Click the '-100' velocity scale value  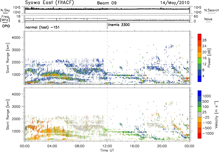point(207,123)
